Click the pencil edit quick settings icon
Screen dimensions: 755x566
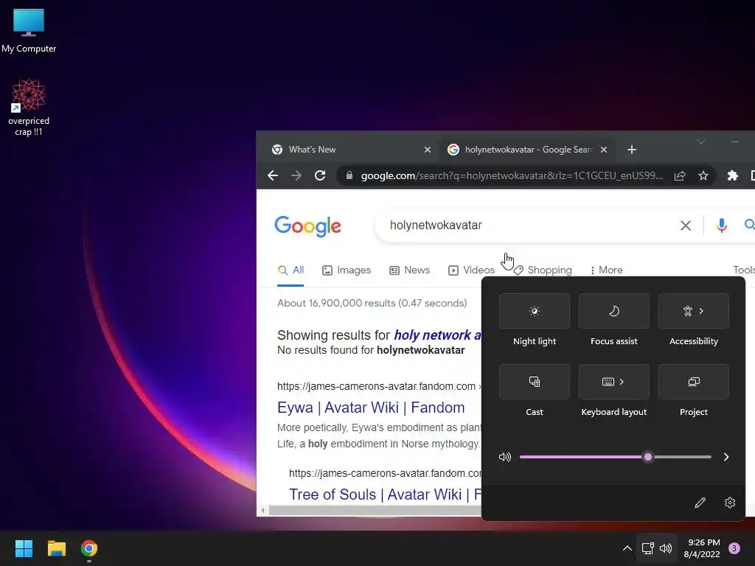coord(700,503)
